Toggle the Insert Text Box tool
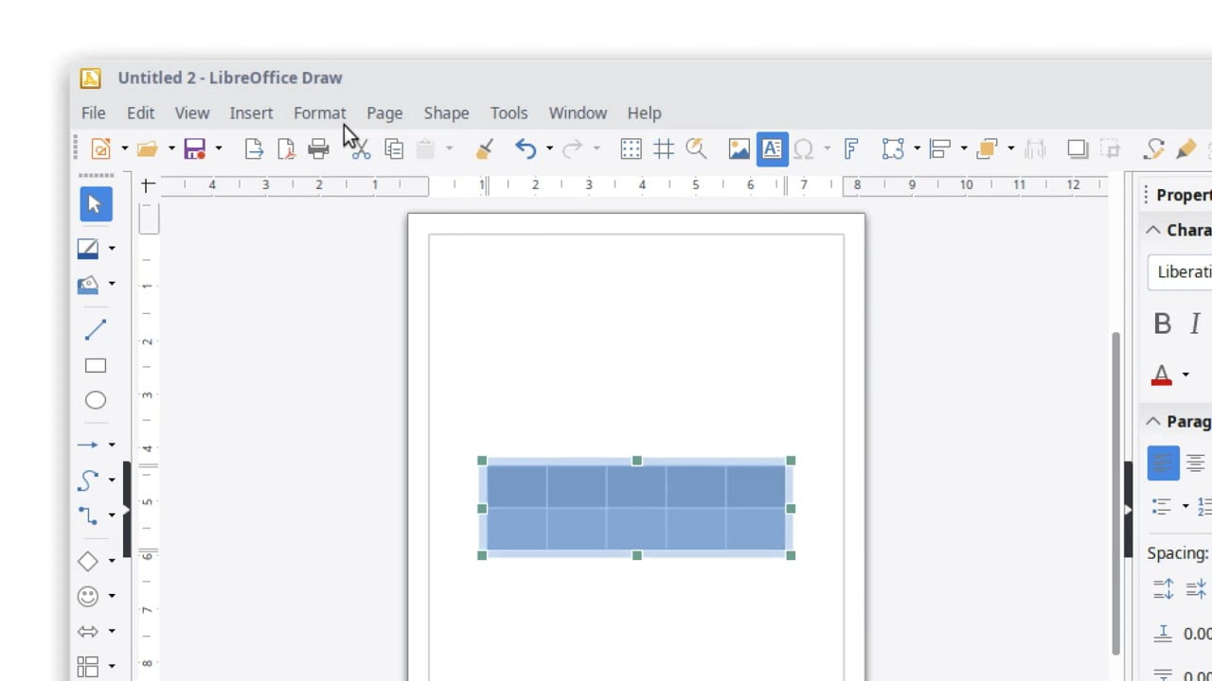The image size is (1212, 681). click(772, 148)
